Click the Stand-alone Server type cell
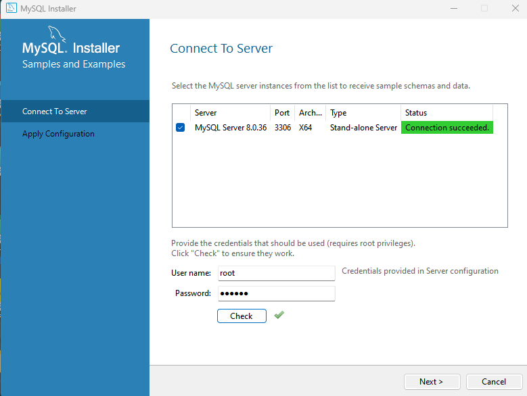 tap(363, 128)
